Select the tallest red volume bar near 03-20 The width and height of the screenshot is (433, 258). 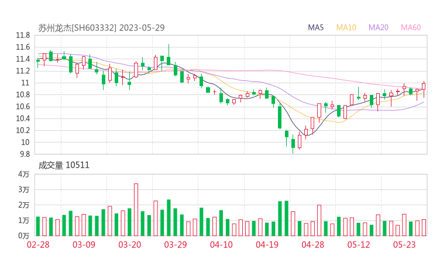pyautogui.click(x=136, y=210)
